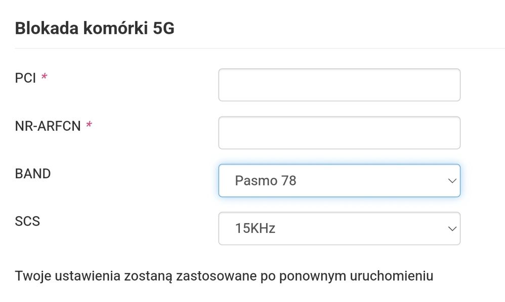
Task: Click the BAND label text
Action: point(33,174)
